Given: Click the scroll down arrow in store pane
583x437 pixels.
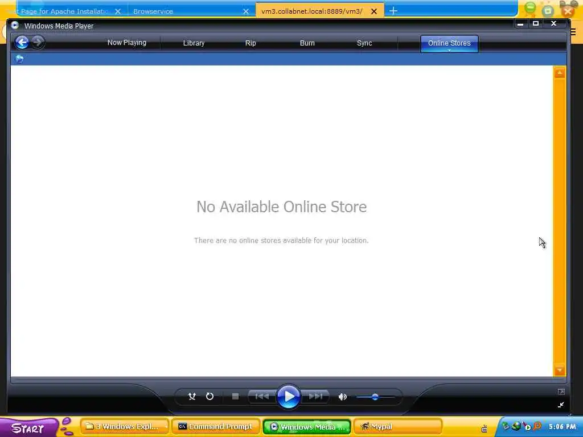Looking at the screenshot, I should (560, 370).
